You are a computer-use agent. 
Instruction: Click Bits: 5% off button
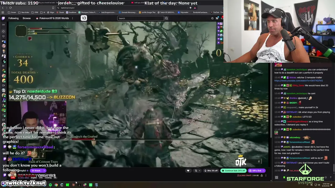pos(211,171)
